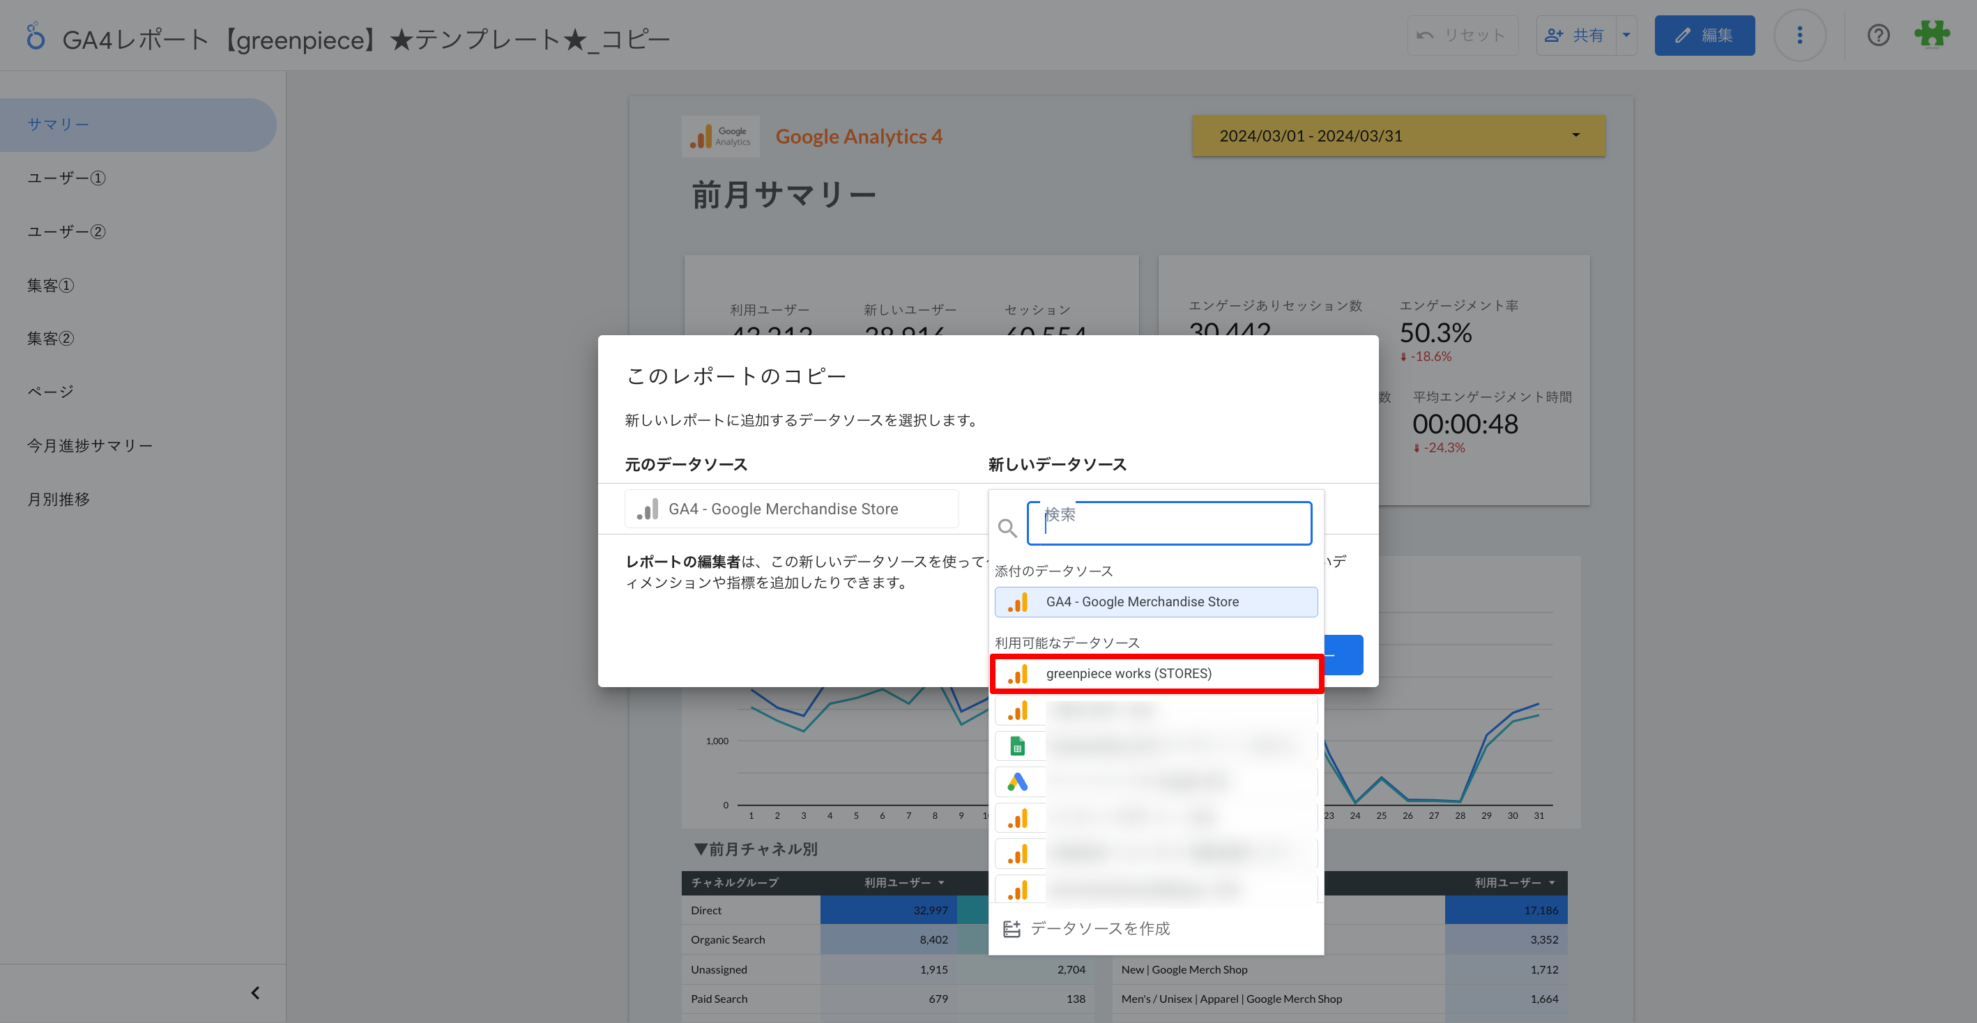Select the blurred Google Ads data source
Viewport: 1977px width, 1023px height.
1156,781
